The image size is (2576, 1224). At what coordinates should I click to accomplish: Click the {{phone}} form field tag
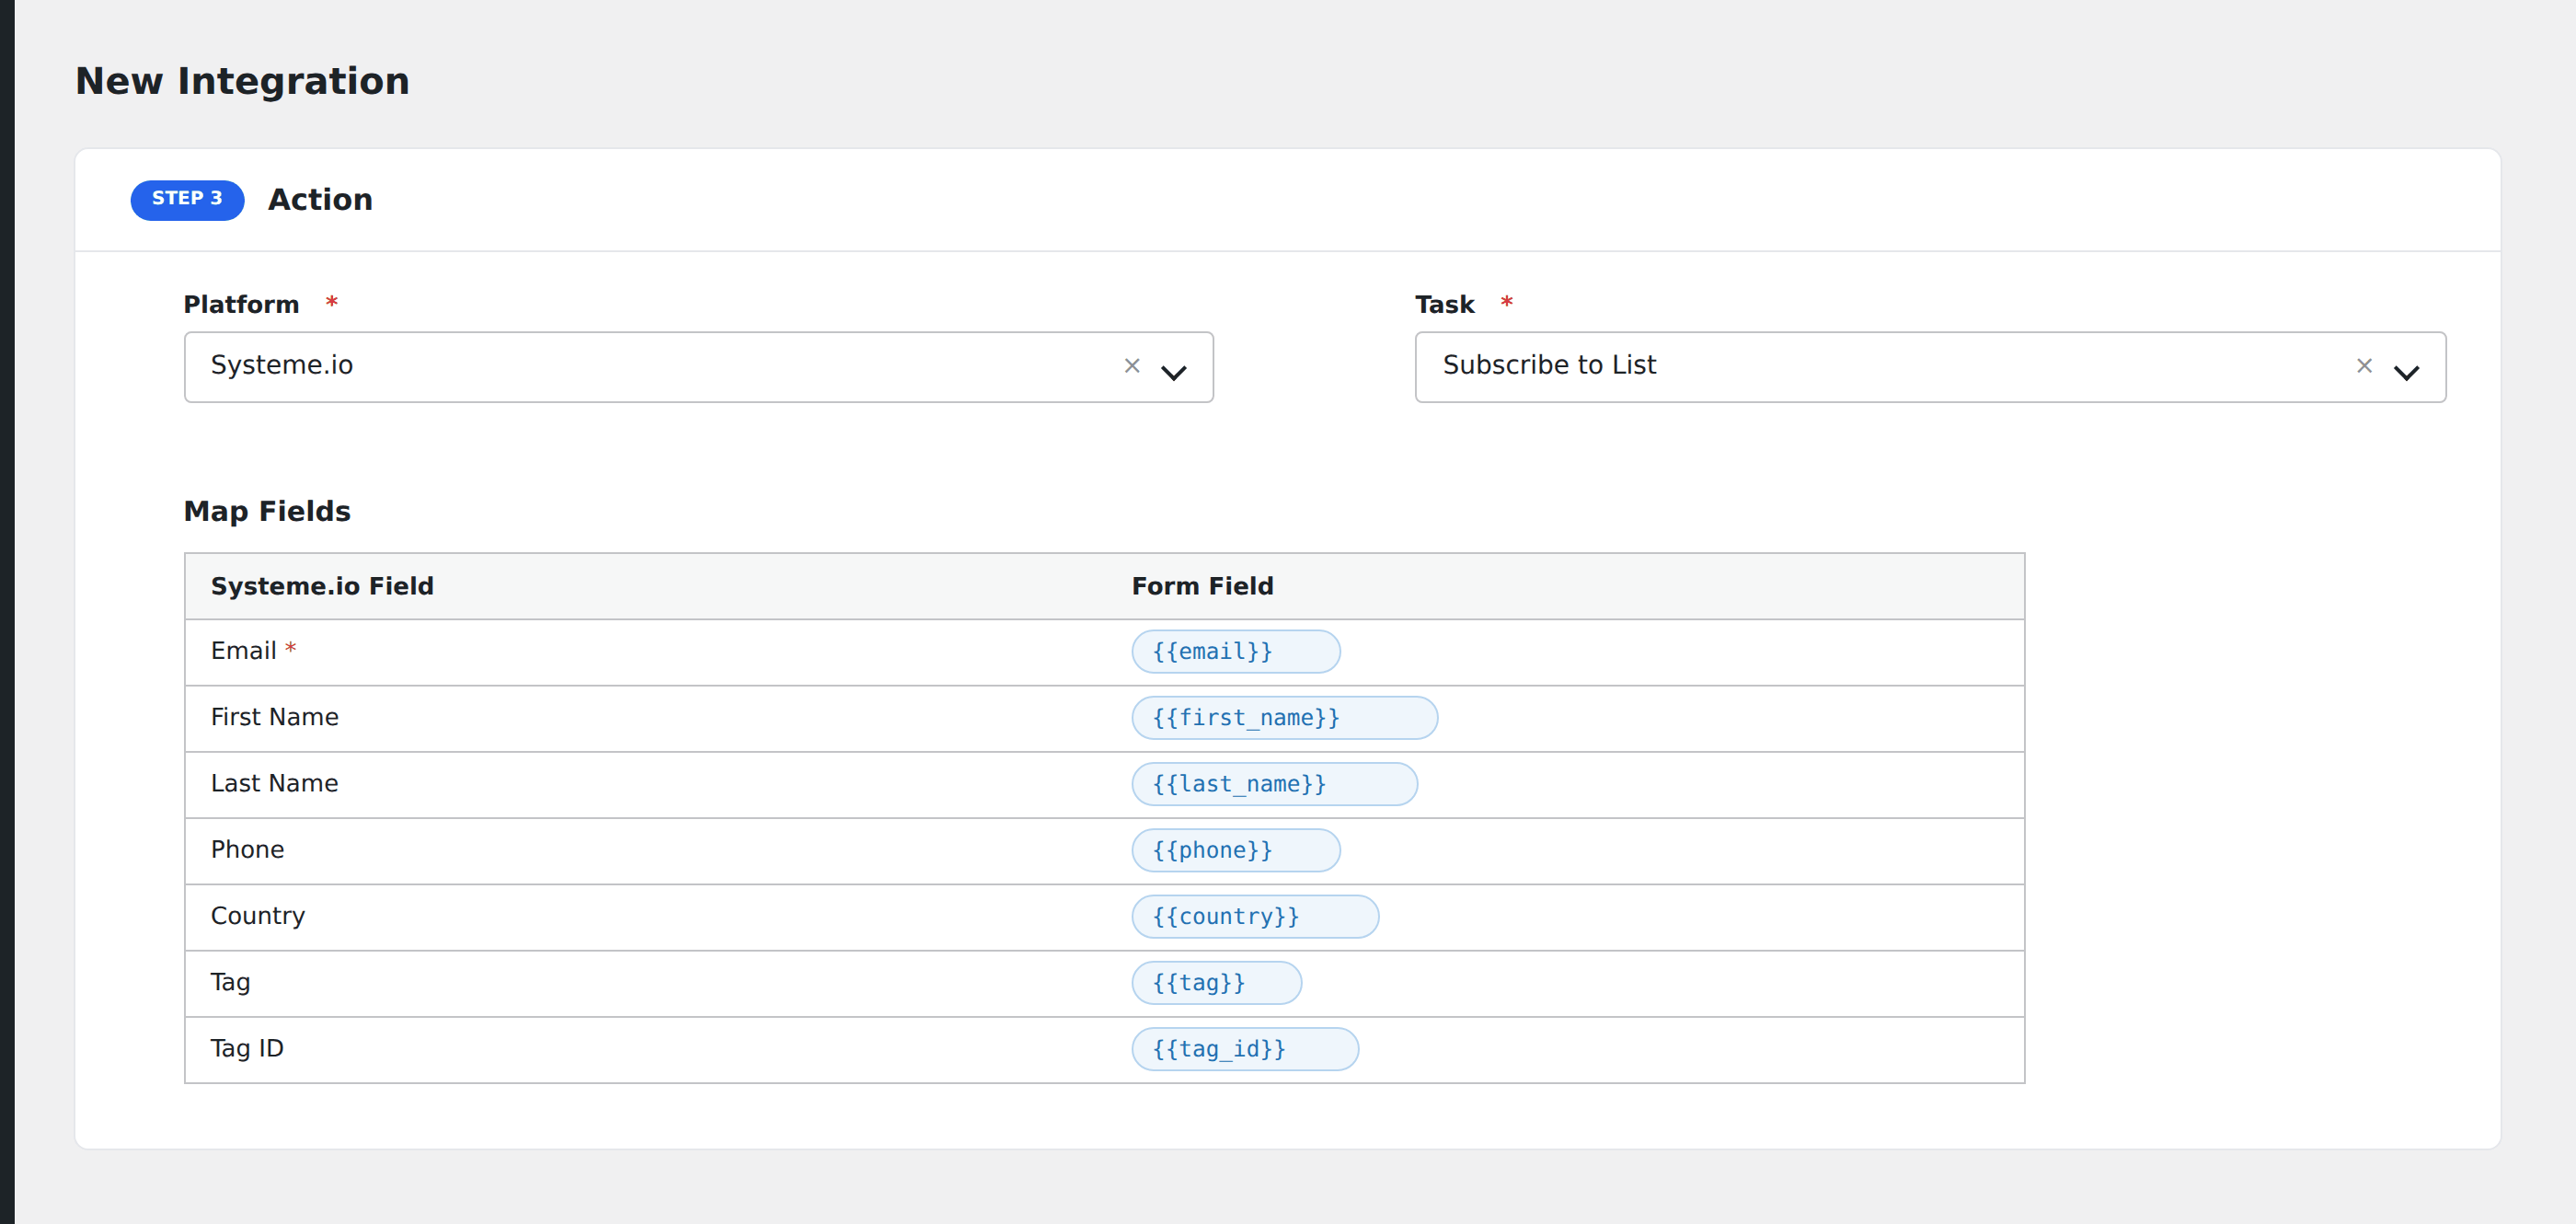click(x=1236, y=850)
